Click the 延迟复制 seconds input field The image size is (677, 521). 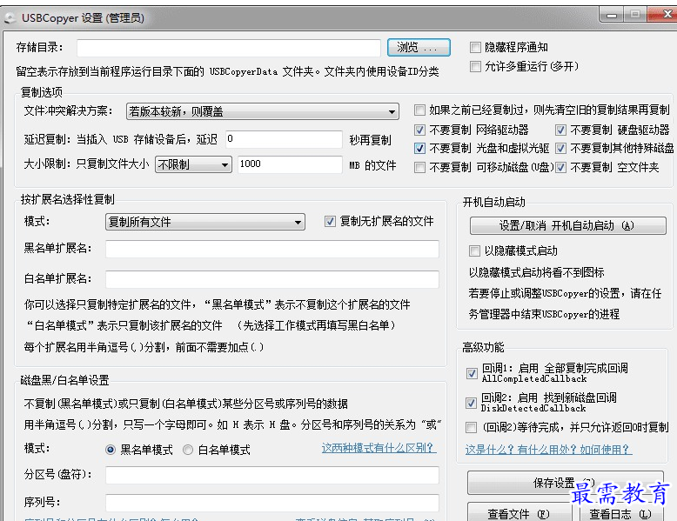point(284,139)
